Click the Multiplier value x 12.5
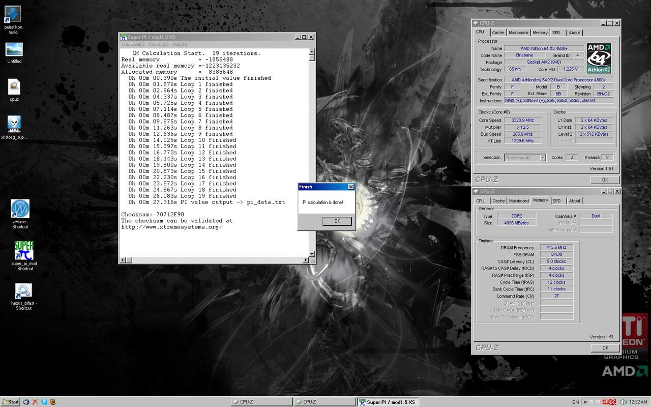Screen dimensions: 651x407 pos(523,127)
